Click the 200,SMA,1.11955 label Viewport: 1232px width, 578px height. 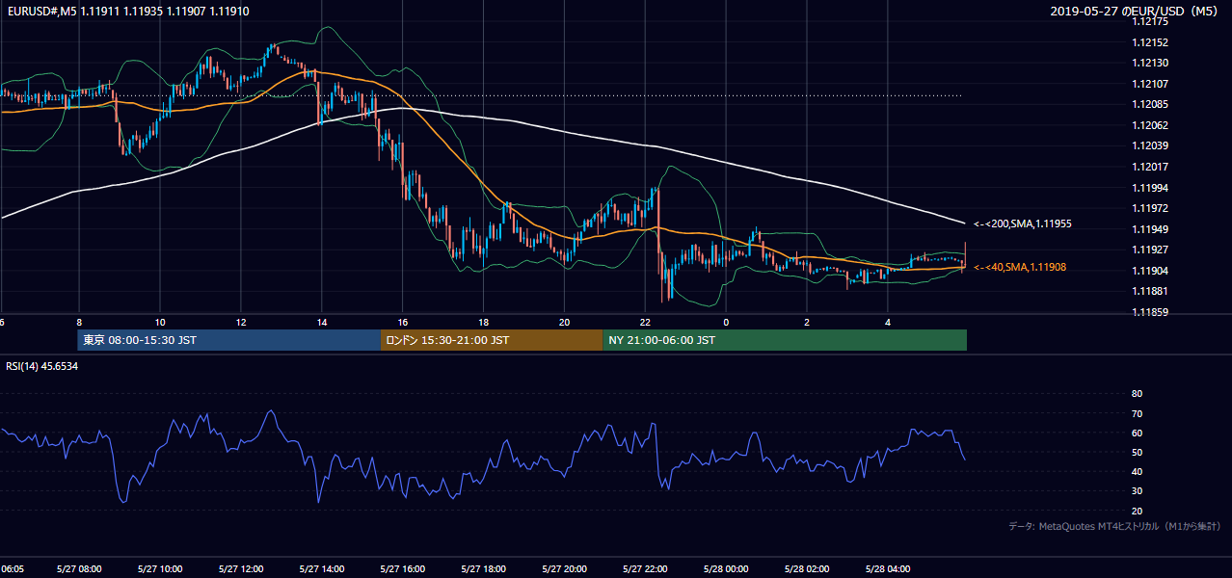pyautogui.click(x=1023, y=223)
